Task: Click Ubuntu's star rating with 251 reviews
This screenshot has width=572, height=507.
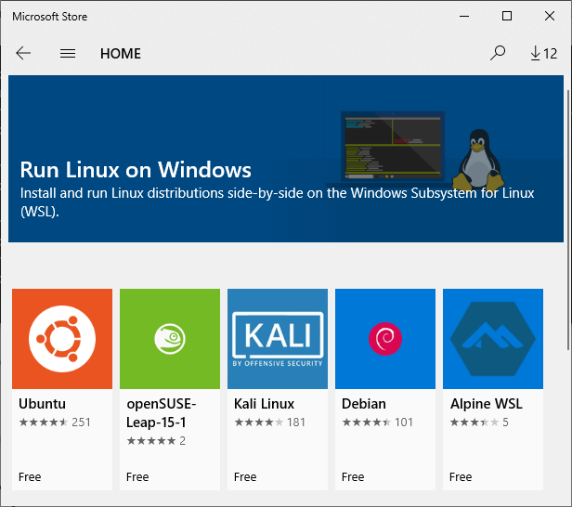Action: (55, 422)
